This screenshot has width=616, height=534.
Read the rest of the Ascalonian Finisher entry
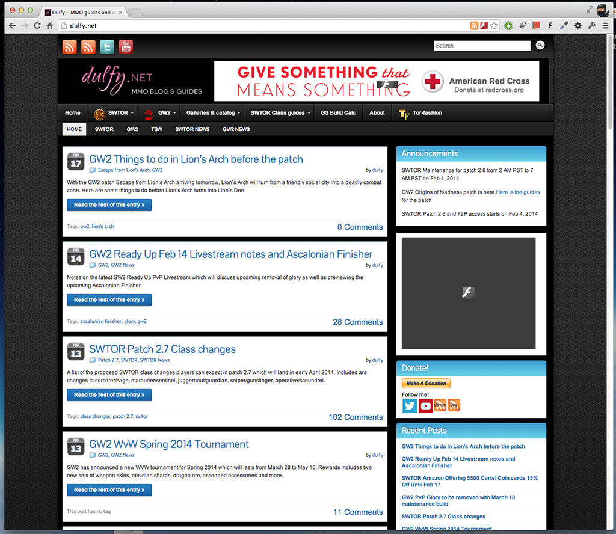(x=109, y=300)
